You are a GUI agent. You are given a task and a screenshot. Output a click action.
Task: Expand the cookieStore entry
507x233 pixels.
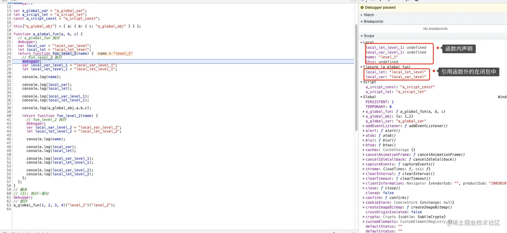click(x=364, y=203)
